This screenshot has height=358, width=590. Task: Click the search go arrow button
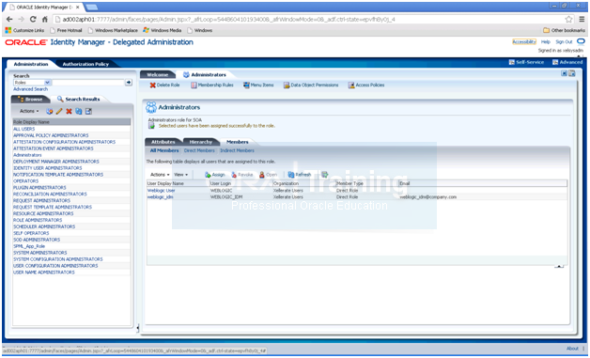(129, 82)
